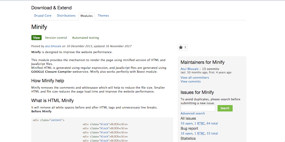This screenshot has width=285, height=142.
Task: Open Advanced search link
Action: click(x=193, y=113)
